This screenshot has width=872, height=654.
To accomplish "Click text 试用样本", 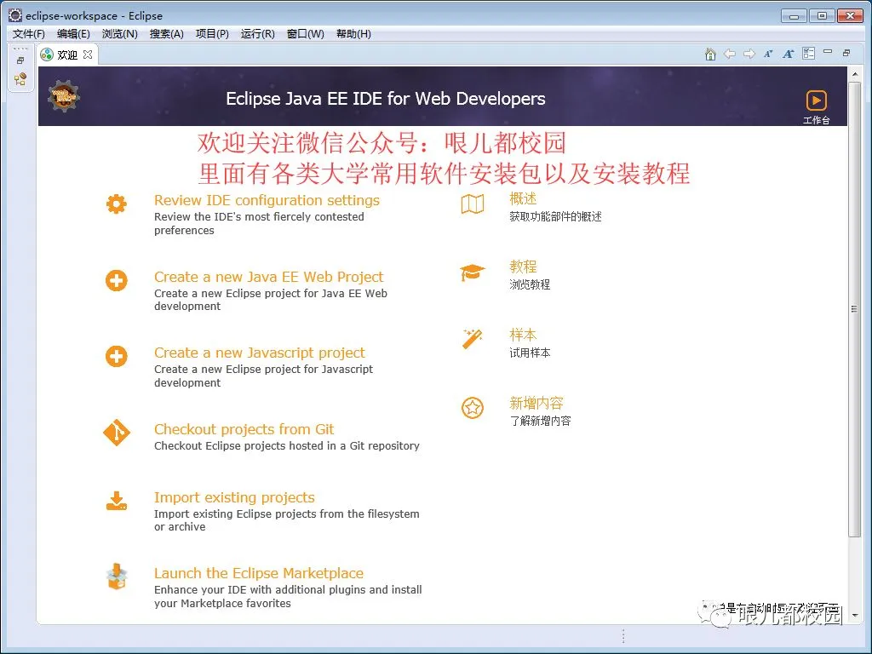I will 530,353.
